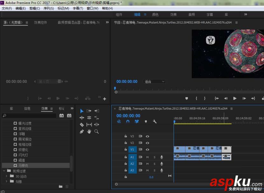Show more workspaces via double chevron

click(x=246, y=14)
